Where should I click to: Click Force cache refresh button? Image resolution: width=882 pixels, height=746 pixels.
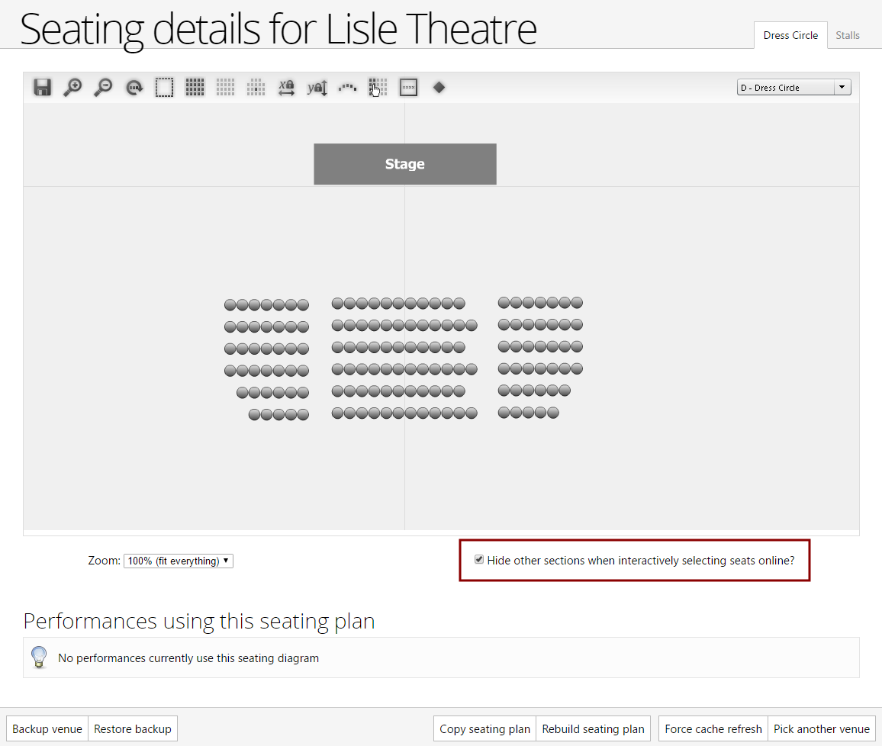[713, 728]
